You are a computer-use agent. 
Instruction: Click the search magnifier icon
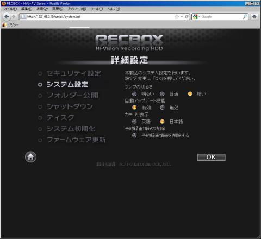(245, 17)
